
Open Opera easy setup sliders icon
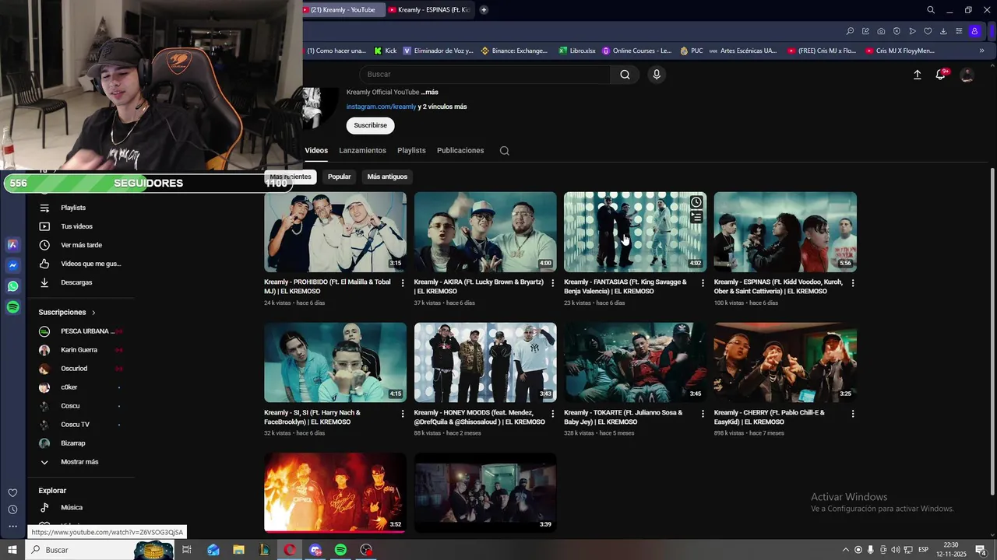959,31
